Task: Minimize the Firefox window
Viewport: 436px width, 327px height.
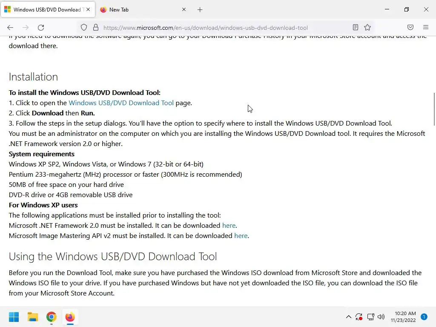Action: click(387, 9)
